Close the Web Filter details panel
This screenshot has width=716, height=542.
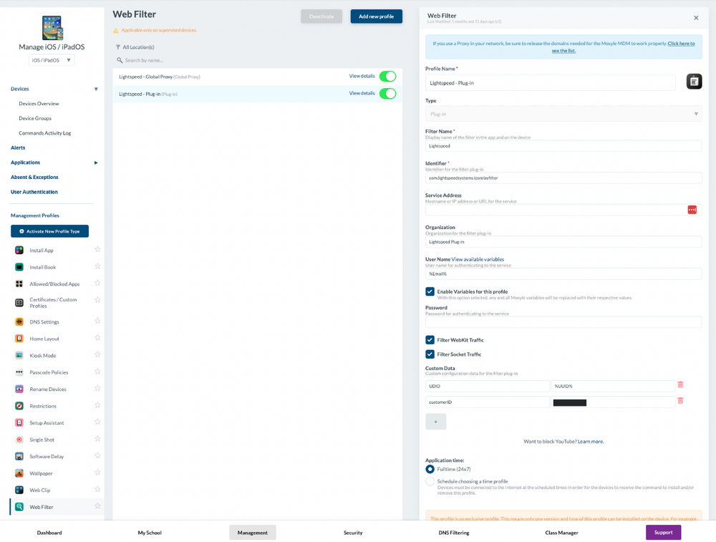pyautogui.click(x=696, y=18)
